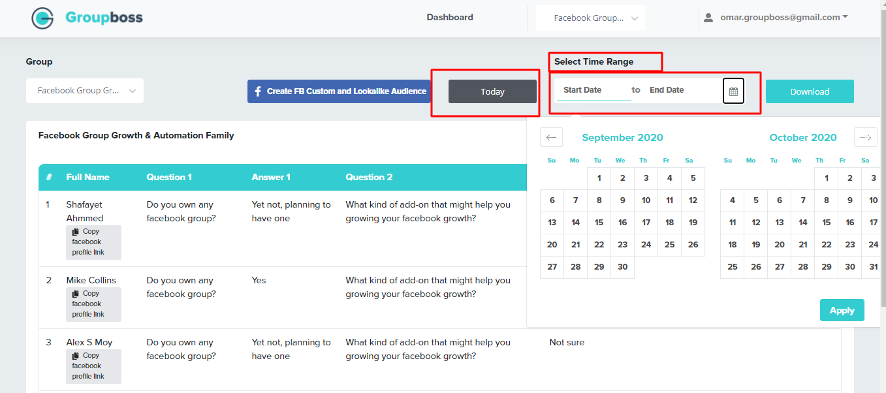Image resolution: width=886 pixels, height=393 pixels.
Task: Click the user avatar icon
Action: 708,18
